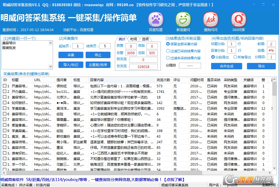Click the comment cell 微整送...
279x188 pixels.
[180, 108]
